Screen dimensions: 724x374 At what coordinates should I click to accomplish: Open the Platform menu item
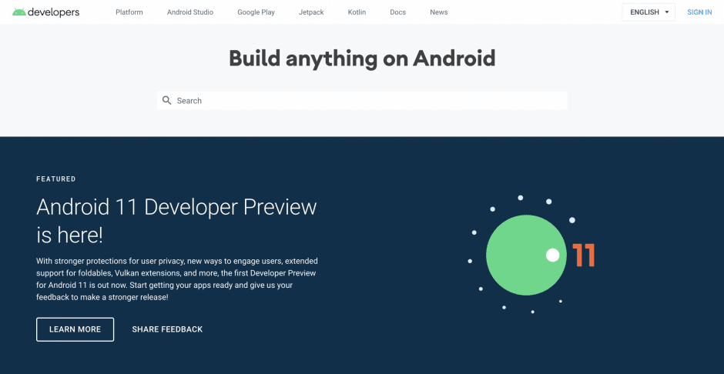[129, 12]
